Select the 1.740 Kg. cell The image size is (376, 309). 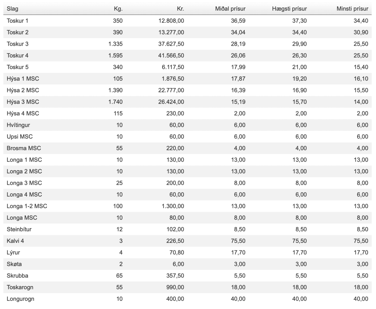[x=115, y=102]
